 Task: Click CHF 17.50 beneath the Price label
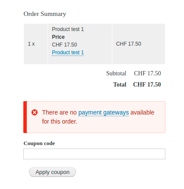click(x=64, y=45)
